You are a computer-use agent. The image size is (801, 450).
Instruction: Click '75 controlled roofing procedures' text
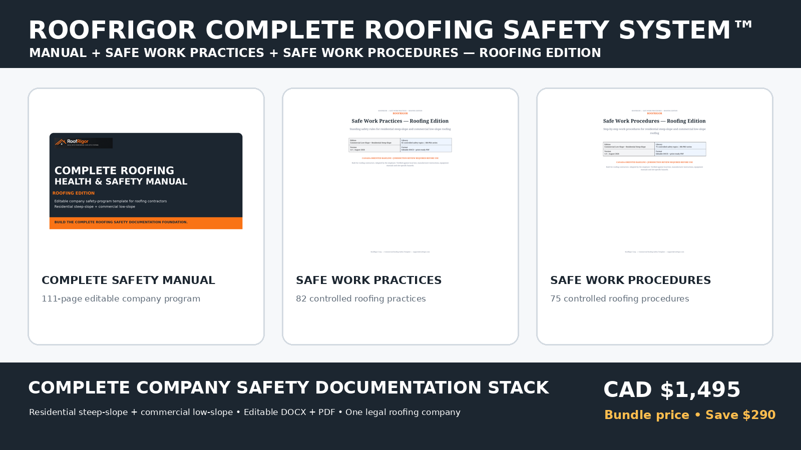pyautogui.click(x=619, y=299)
